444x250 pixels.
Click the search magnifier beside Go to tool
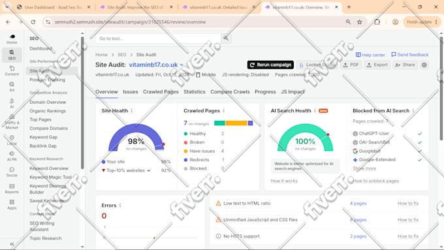click(x=226, y=39)
